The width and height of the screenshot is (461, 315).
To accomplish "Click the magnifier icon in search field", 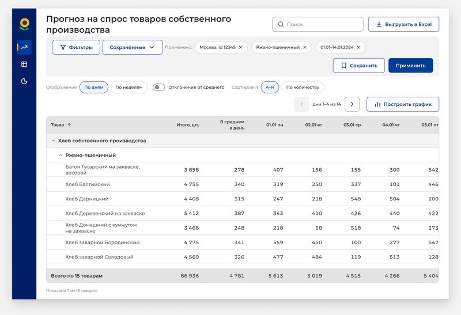I will (281, 24).
